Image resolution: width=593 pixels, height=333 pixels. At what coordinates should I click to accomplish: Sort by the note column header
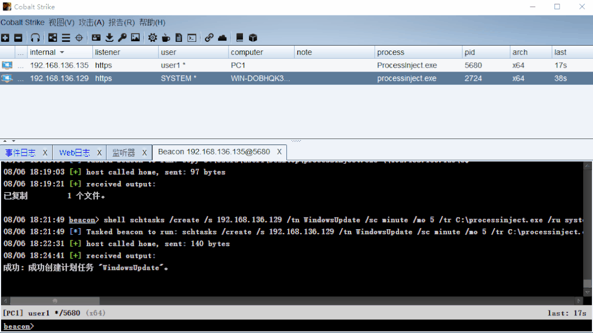click(334, 52)
